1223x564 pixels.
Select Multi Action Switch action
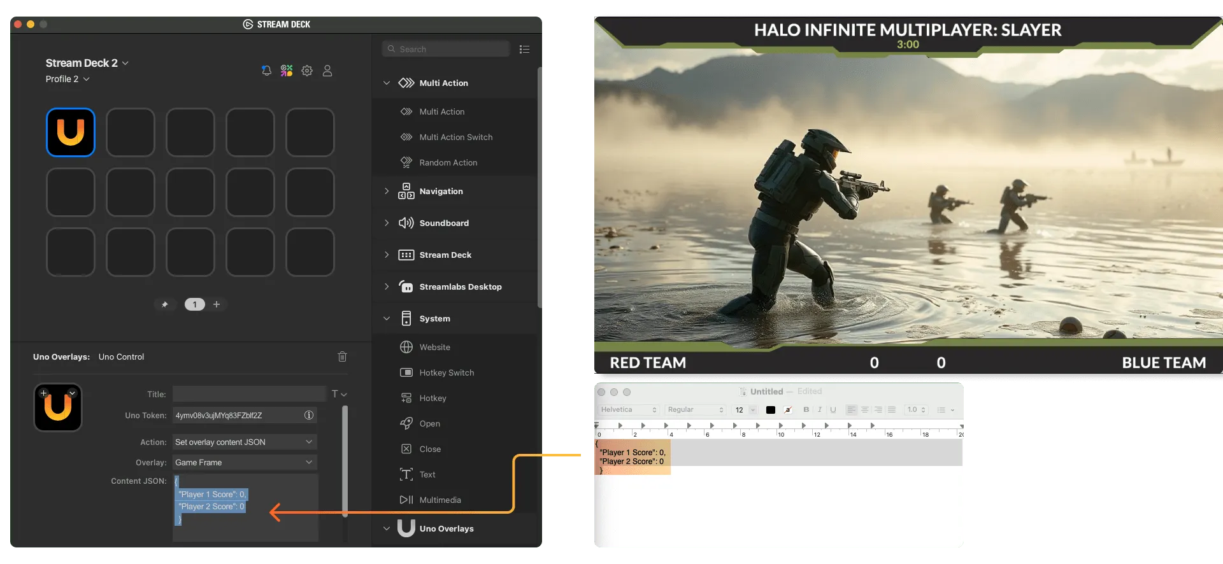pyautogui.click(x=455, y=137)
